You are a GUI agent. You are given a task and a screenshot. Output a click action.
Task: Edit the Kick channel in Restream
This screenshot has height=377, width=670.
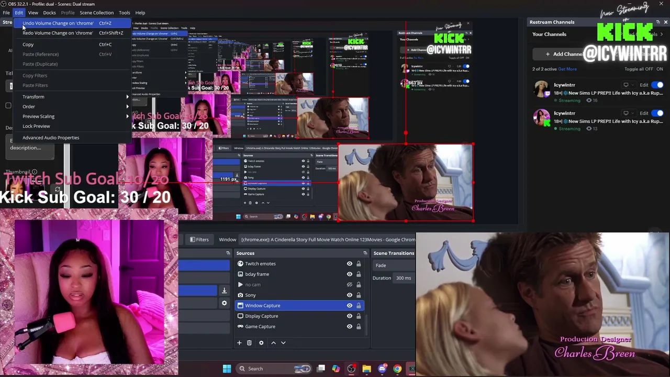click(x=644, y=113)
